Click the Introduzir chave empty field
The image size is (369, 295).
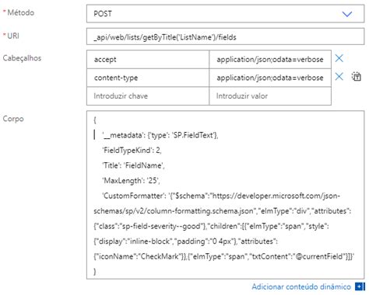point(148,96)
